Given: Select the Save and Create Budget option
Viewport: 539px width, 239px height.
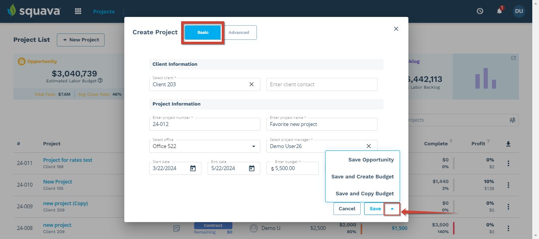Looking at the screenshot, I should 362,176.
